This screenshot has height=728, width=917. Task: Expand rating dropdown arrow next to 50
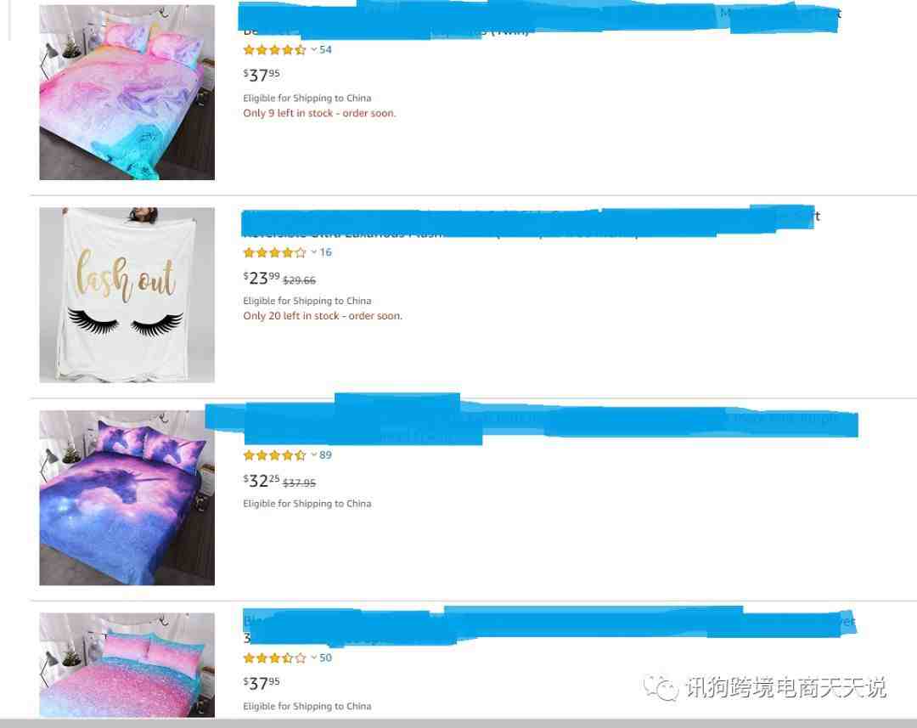point(313,657)
